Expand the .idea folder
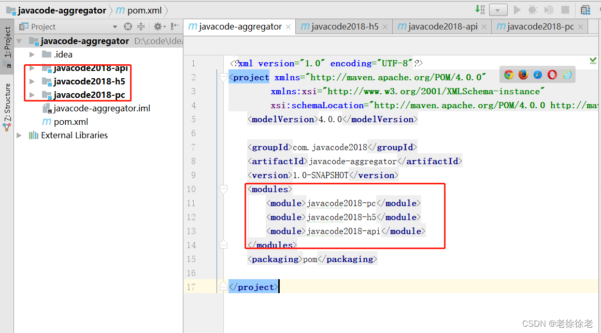The image size is (601, 333). pos(32,54)
